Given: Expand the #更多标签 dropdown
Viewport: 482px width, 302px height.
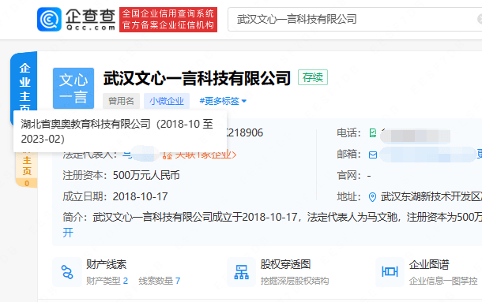Looking at the screenshot, I should click(223, 101).
